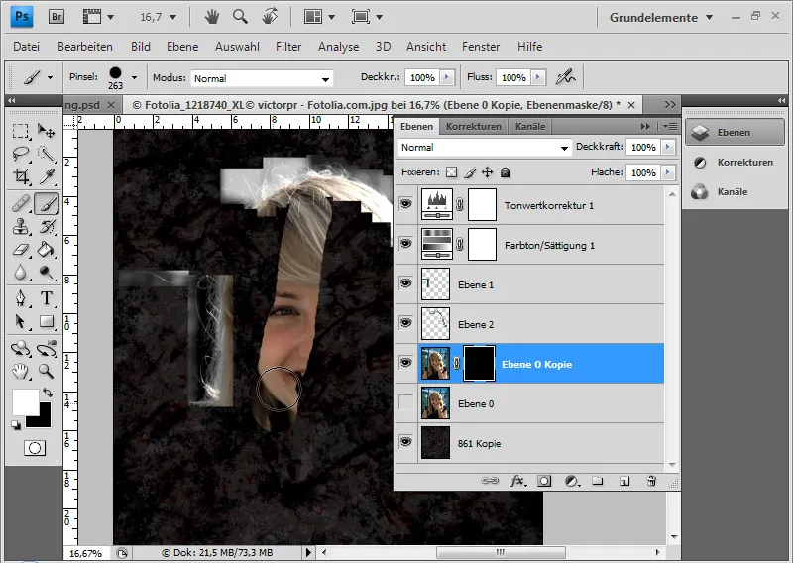Screen dimensions: 793x563
Task: Open the Bearbeiten menu
Action: [85, 47]
